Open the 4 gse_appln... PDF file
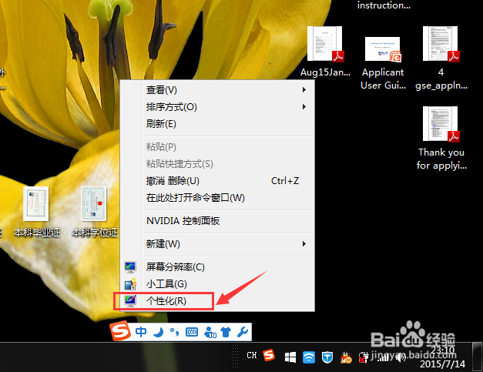The image size is (483, 372). tap(441, 59)
